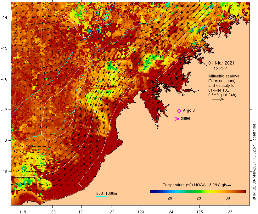
Task: Click the '200' depth contour label
Action: pos(99,194)
